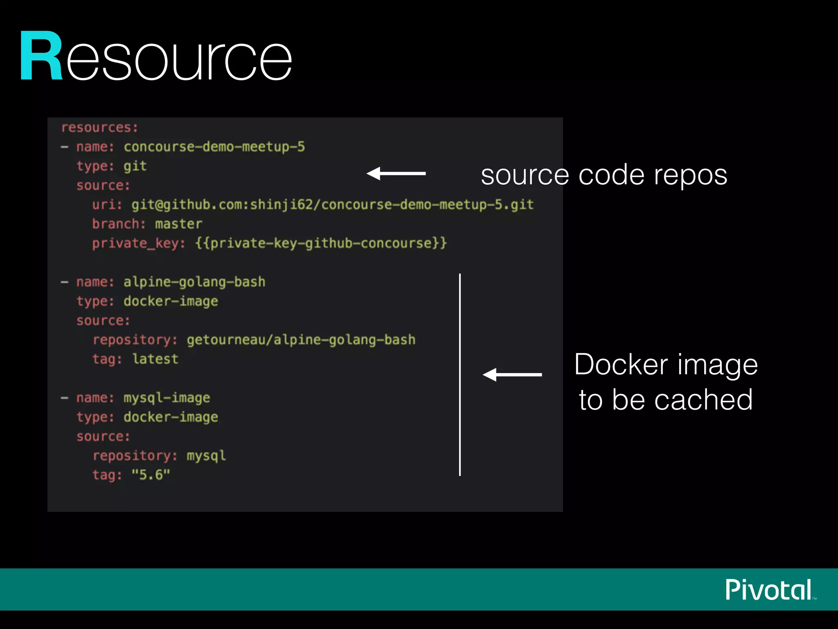Click 'type: docker-image' under mysql-image

[147, 417]
